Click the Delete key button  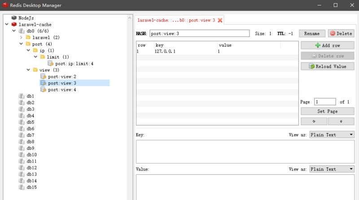[x=341, y=34]
